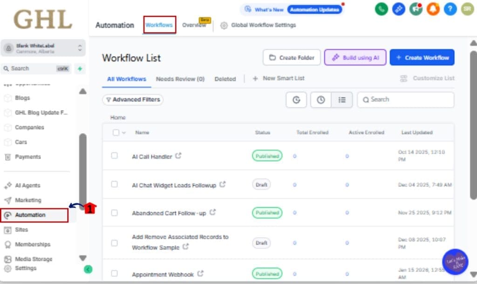Image resolution: width=477 pixels, height=284 pixels.
Task: Open the green phone dialer icon
Action: pyautogui.click(x=381, y=9)
